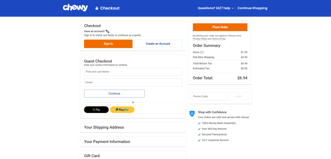The width and height of the screenshot is (331, 159).
Task: Expand the Gift Card section
Action: 133,155
